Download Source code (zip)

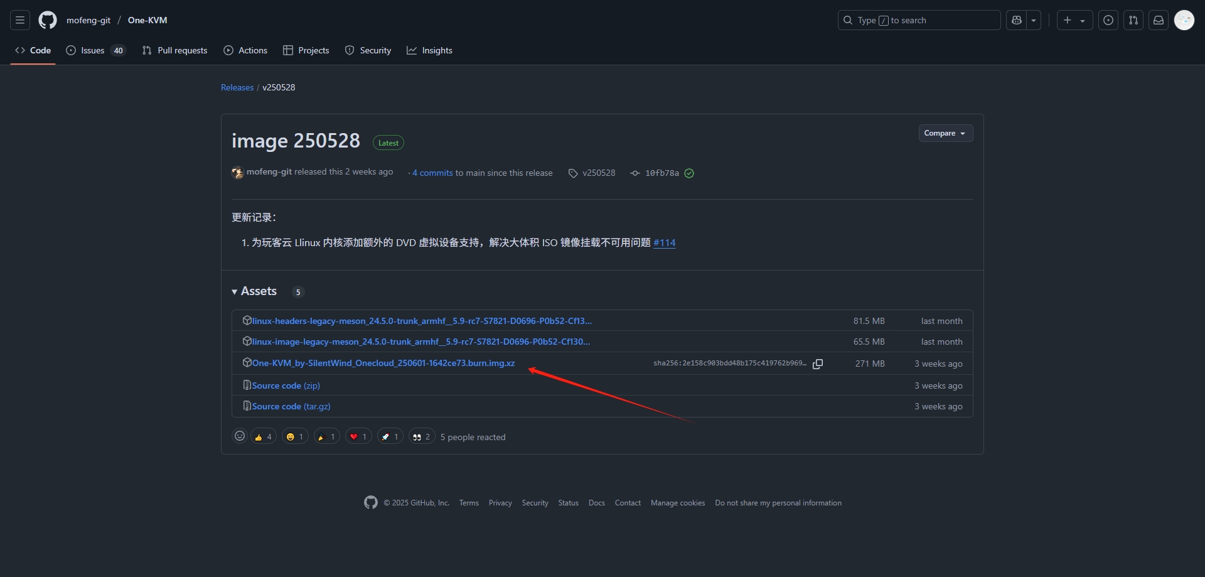tap(286, 386)
